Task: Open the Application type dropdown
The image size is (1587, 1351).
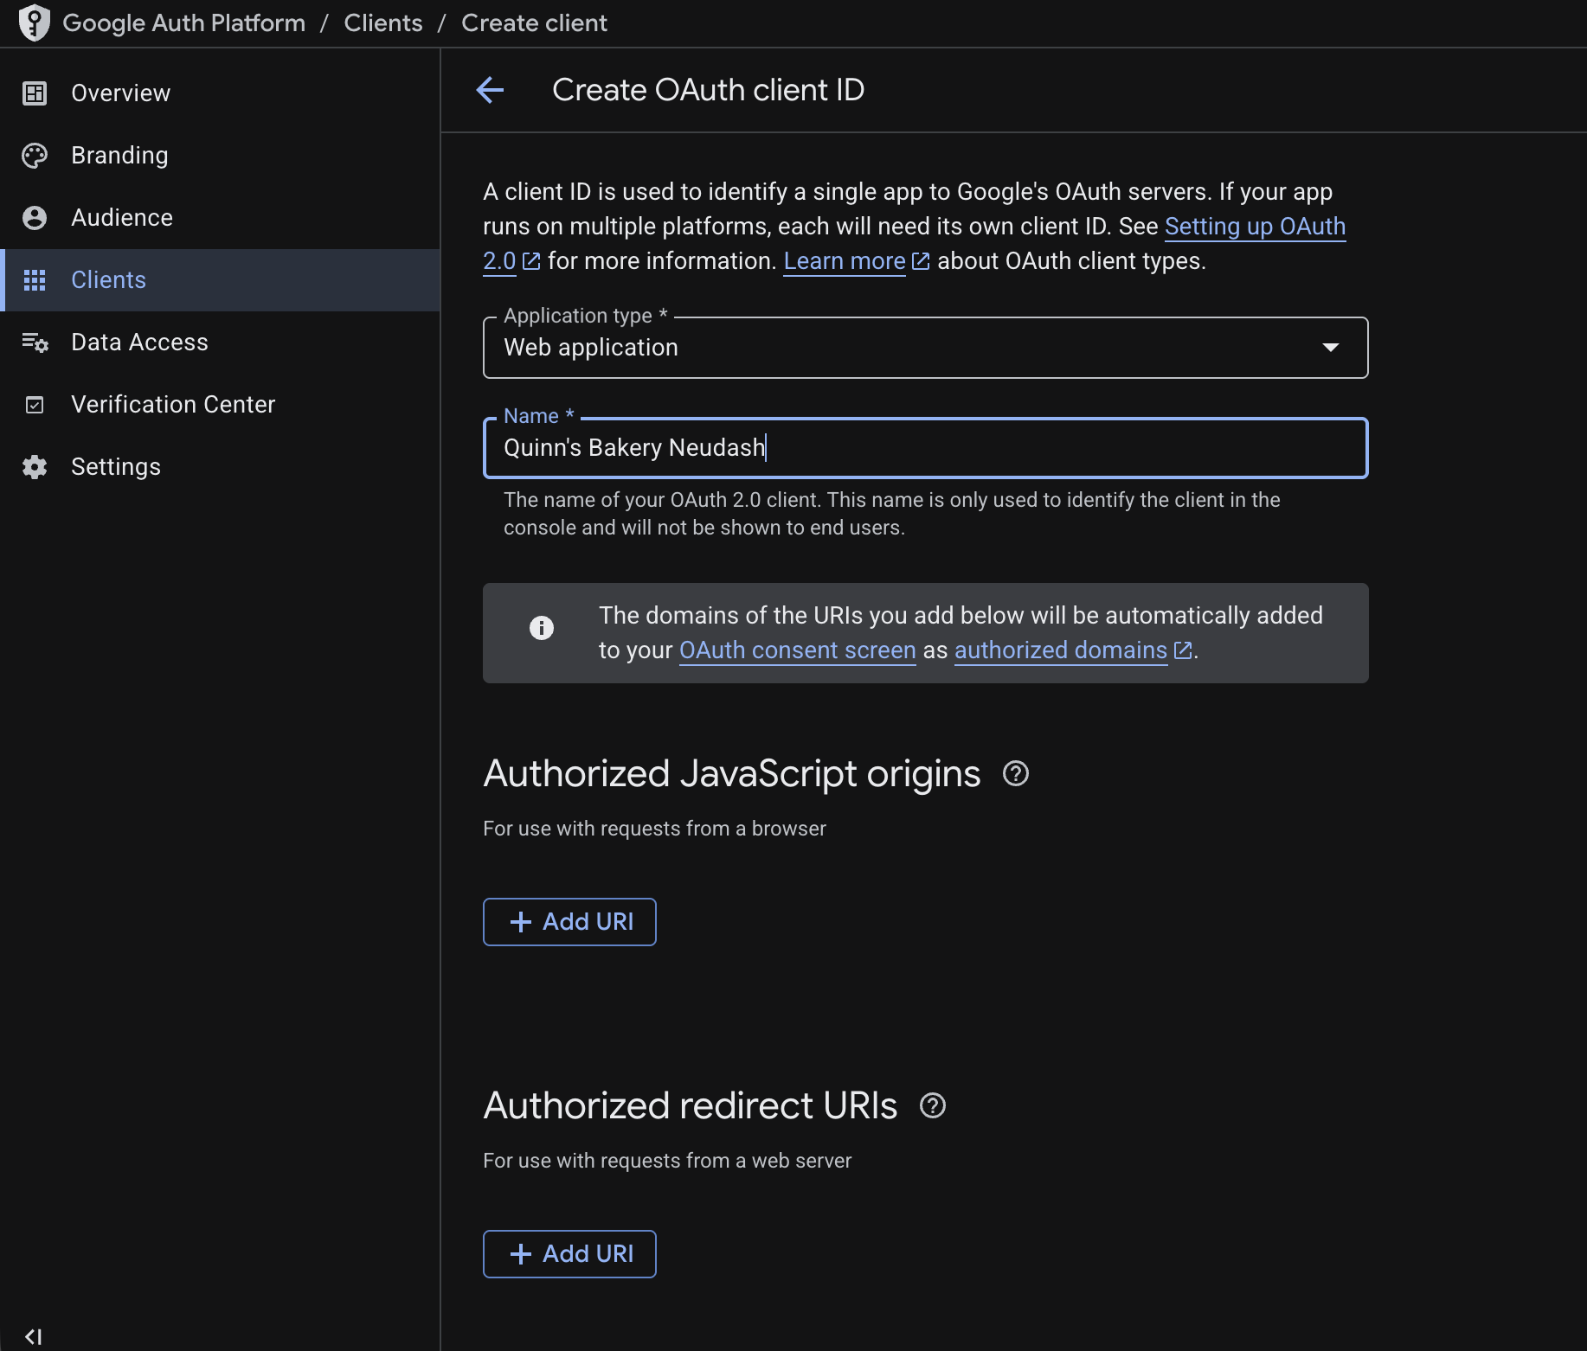Action: point(1330,347)
